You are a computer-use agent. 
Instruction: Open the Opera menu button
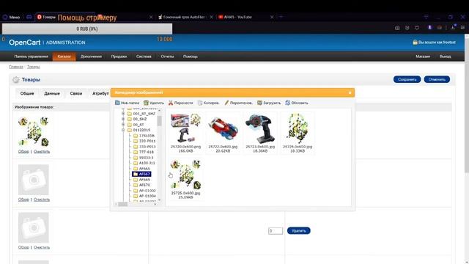point(11,17)
